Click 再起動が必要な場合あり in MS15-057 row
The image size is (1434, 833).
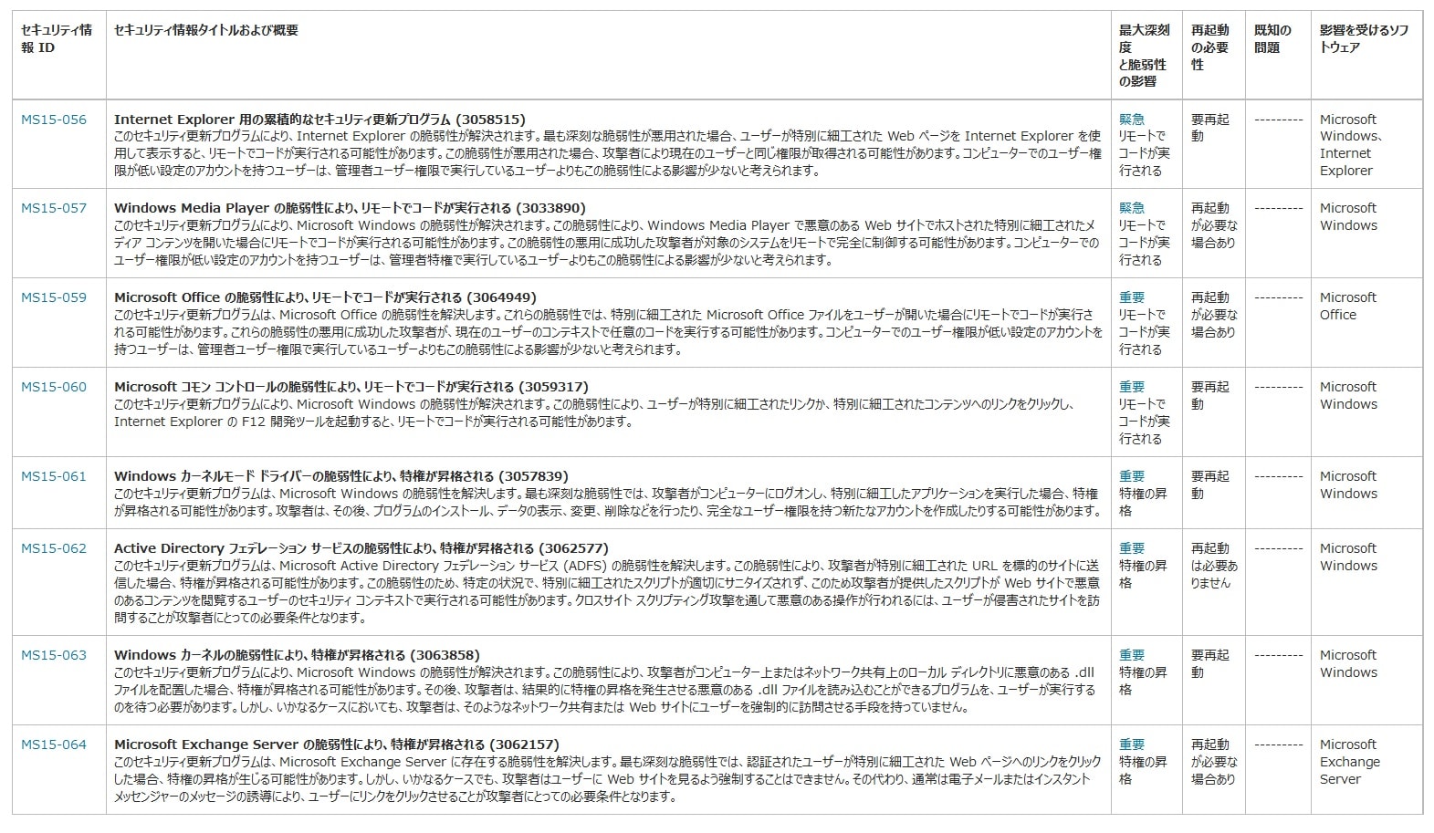pos(1214,225)
